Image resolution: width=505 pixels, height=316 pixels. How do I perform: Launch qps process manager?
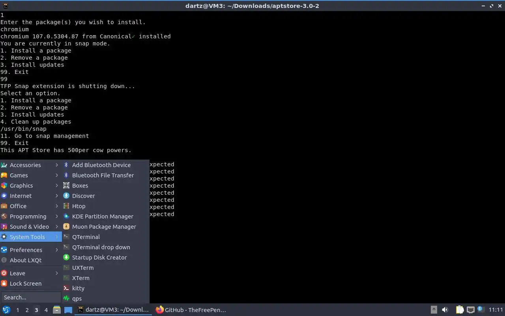click(105, 299)
